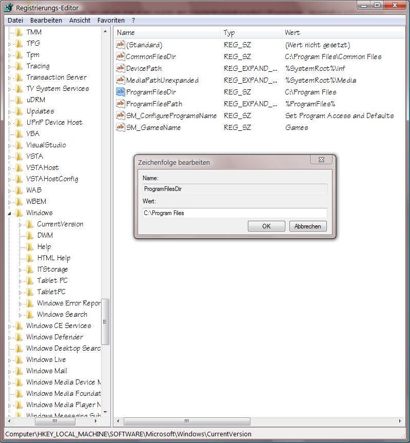This screenshot has height=443, width=410.
Task: Click the Windows Defender folder icon
Action: pyautogui.click(x=19, y=337)
